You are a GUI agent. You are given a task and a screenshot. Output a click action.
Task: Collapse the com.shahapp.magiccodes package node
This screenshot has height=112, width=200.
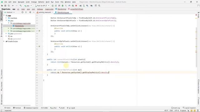click(x=9, y=23)
